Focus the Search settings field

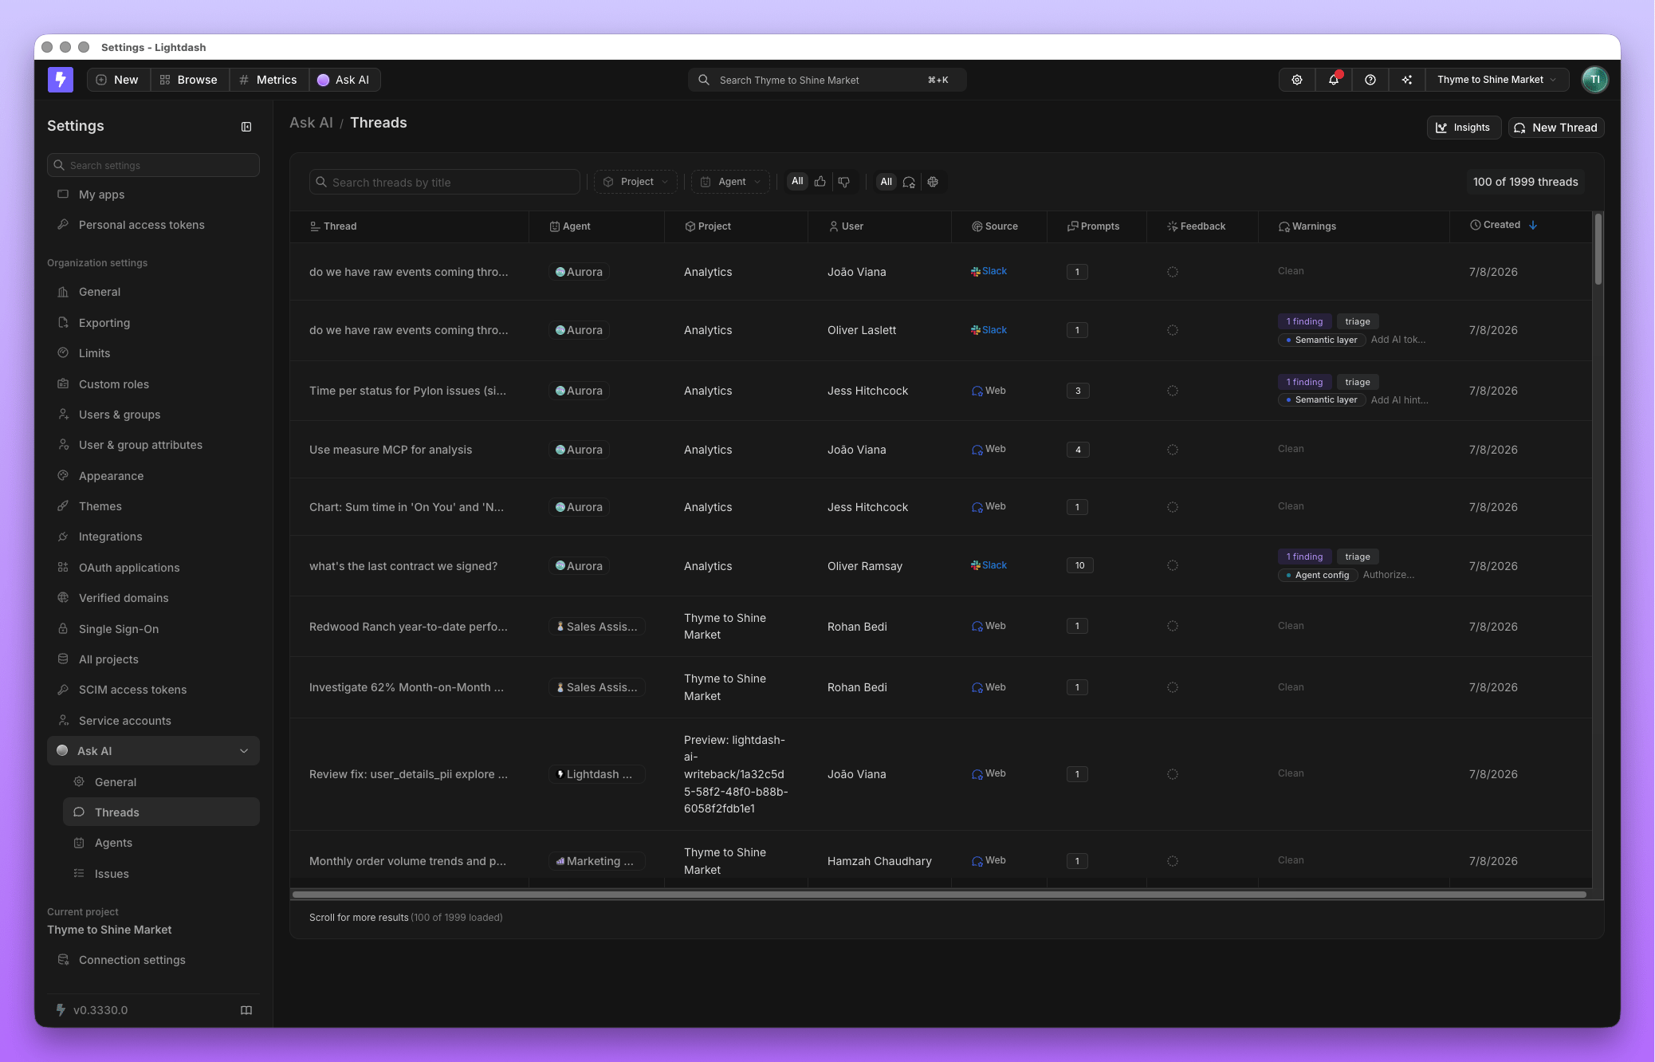(153, 165)
